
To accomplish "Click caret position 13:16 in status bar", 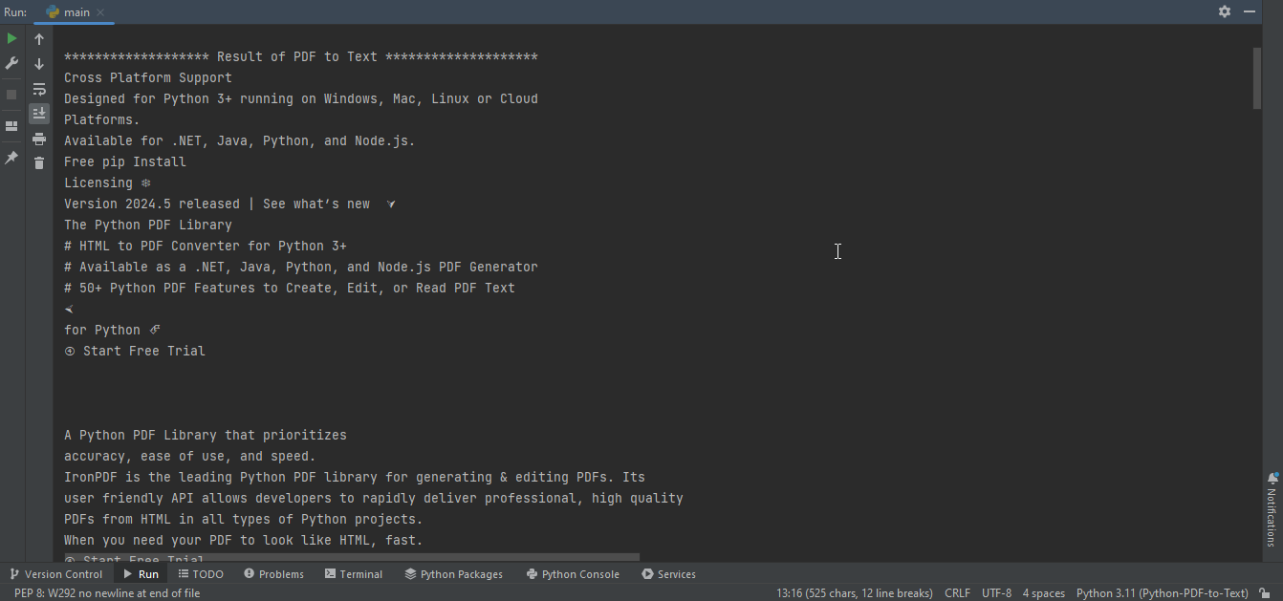I will 855,593.
